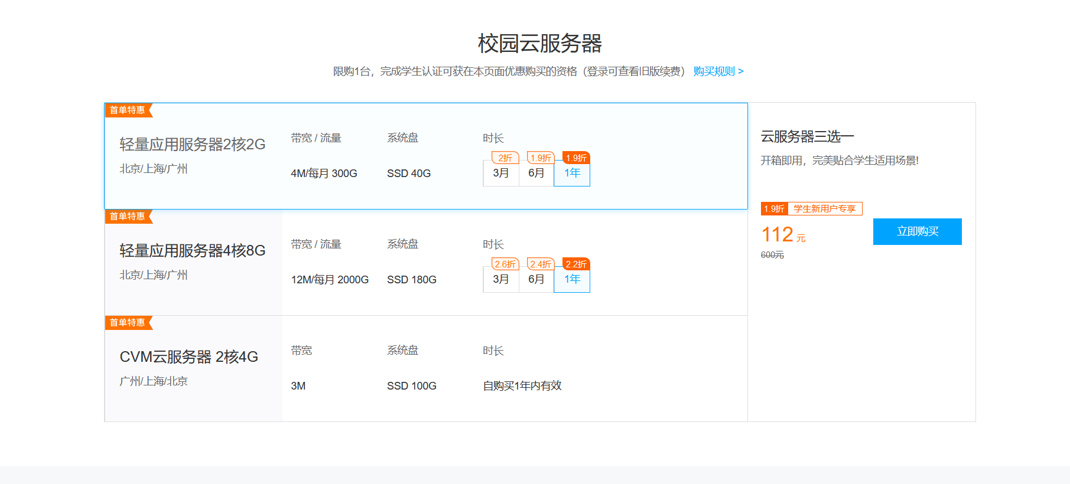Choose the CVM云服务器 2核4G plan

188,357
